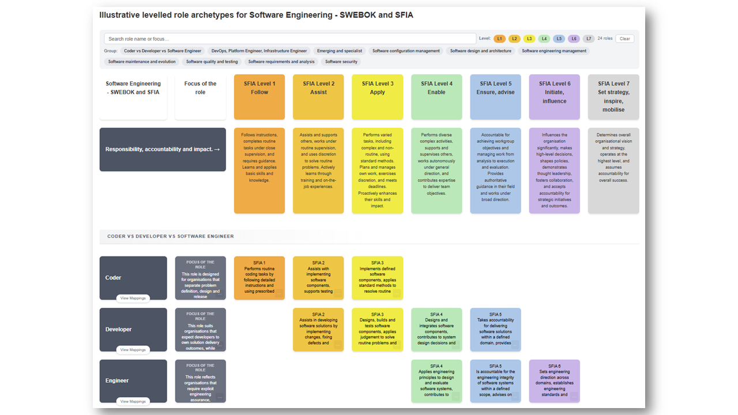Toggle the L7 level filter

[x=588, y=39]
